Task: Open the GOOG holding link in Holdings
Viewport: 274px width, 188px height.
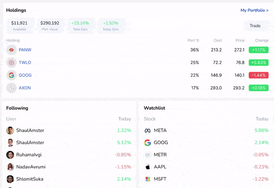Action: tap(25, 75)
